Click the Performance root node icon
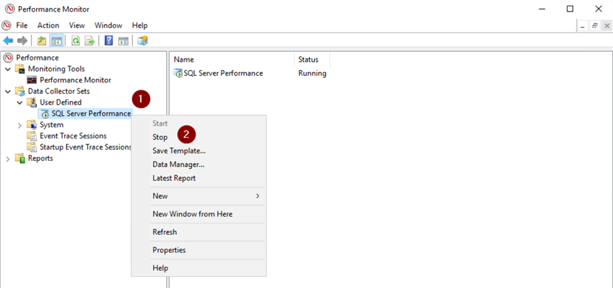613x288 pixels. tap(7, 58)
